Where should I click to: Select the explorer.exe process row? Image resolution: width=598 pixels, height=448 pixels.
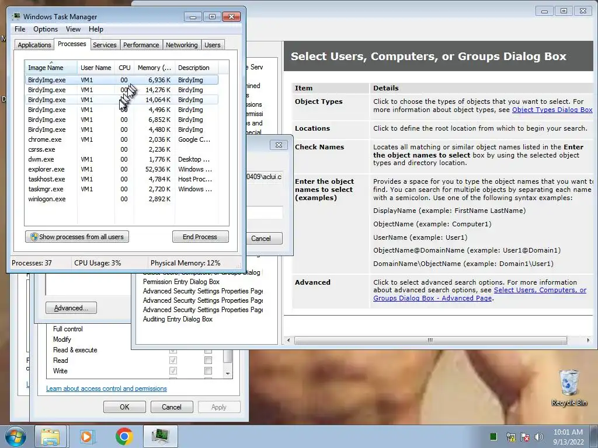coord(121,169)
